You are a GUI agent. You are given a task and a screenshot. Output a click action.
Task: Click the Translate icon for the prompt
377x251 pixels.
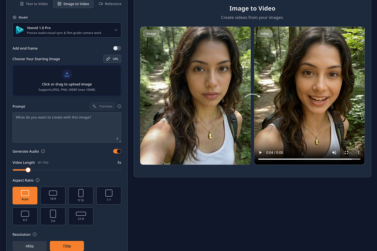(95, 106)
